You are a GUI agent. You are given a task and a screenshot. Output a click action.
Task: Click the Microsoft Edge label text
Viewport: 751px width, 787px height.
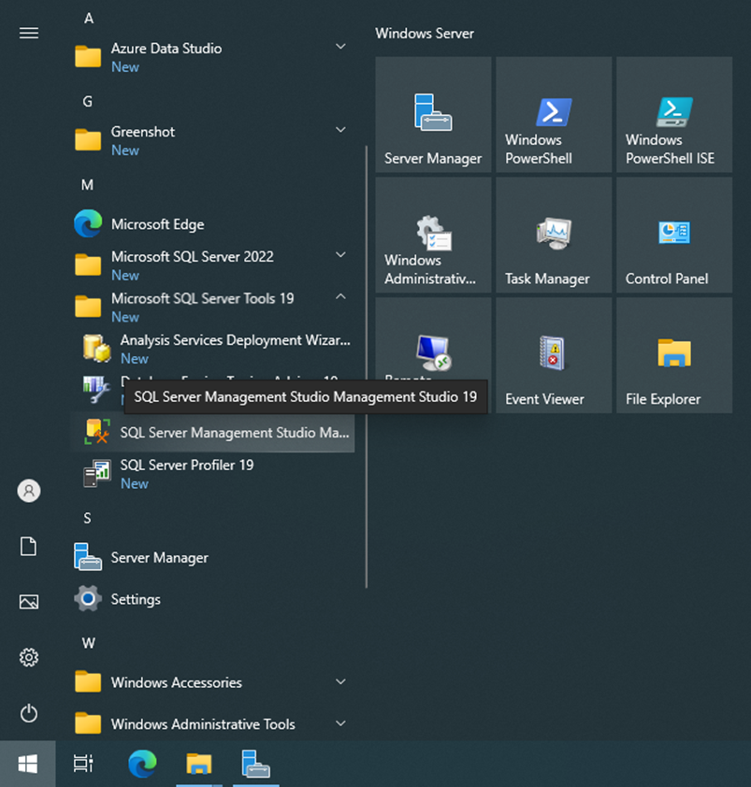[158, 224]
